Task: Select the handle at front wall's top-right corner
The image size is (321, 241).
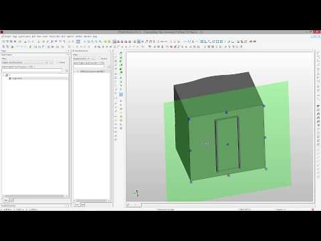Action: point(264,106)
